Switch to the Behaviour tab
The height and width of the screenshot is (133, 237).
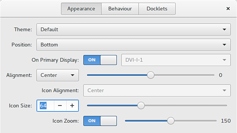click(x=120, y=9)
